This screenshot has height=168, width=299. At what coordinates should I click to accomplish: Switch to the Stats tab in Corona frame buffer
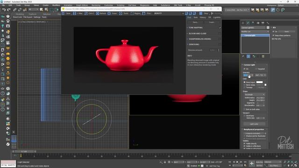[195, 17]
